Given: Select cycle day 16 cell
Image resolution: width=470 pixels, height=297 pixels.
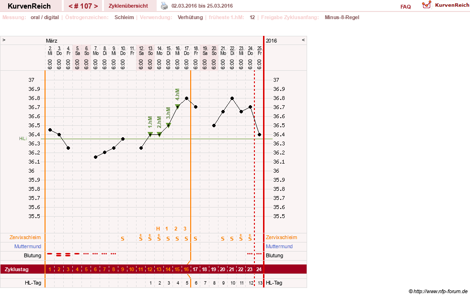Looking at the screenshot, I should (186, 269).
